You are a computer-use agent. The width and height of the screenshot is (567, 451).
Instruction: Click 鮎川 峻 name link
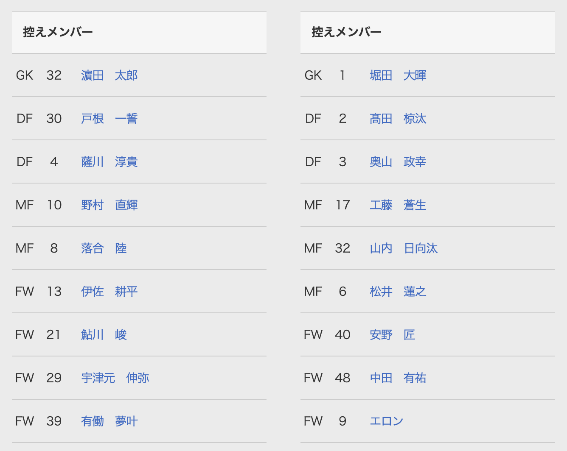(x=104, y=335)
